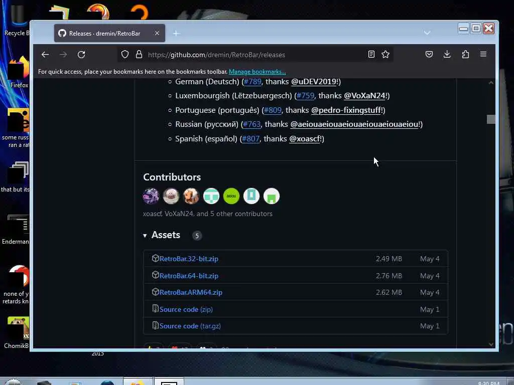This screenshot has height=385, width=514.
Task: Download RetroBar.ARM64.zip
Action: (x=191, y=292)
